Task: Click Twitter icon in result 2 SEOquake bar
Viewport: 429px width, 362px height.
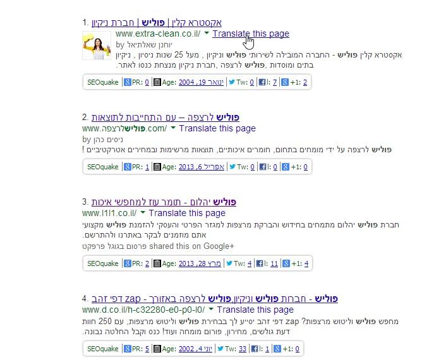Action: coord(233,167)
